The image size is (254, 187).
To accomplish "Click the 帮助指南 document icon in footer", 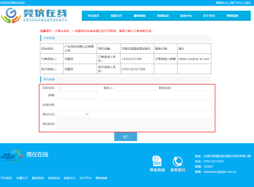I will [x=157, y=161].
